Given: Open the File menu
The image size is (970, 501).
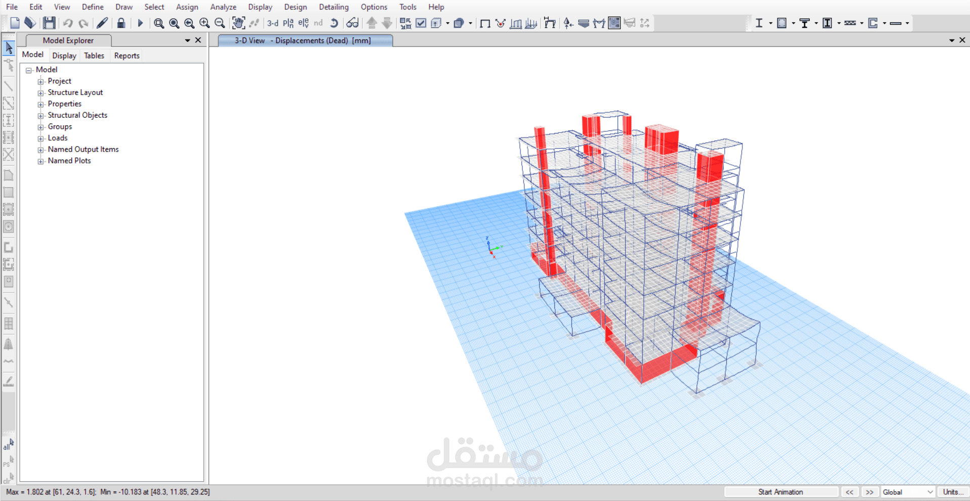Looking at the screenshot, I should [x=12, y=7].
